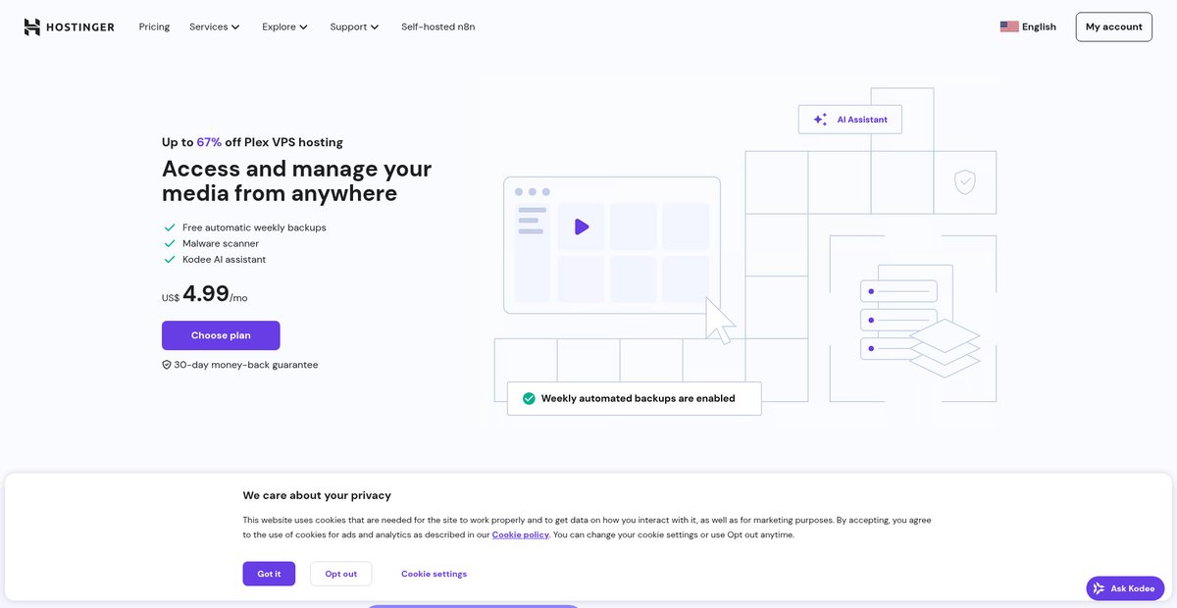Click the green check backup-enabled icon
The height and width of the screenshot is (608, 1177).
pos(529,398)
